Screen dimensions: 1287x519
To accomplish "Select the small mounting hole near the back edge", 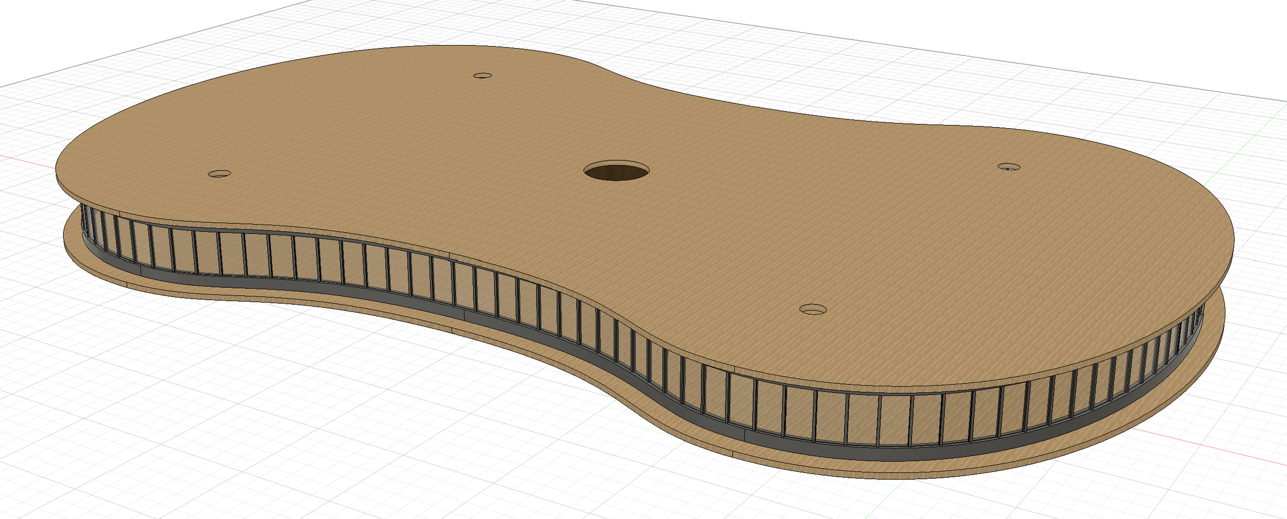I will [483, 76].
